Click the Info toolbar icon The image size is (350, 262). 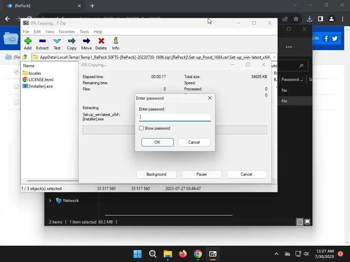click(116, 44)
